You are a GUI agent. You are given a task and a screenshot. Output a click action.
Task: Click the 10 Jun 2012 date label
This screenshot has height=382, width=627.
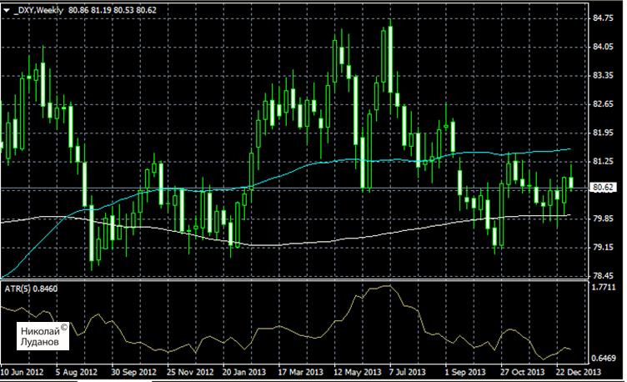click(24, 371)
